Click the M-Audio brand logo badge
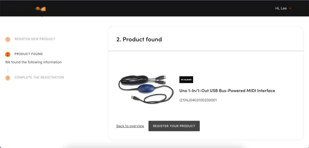309x148 pixels. pos(186,80)
